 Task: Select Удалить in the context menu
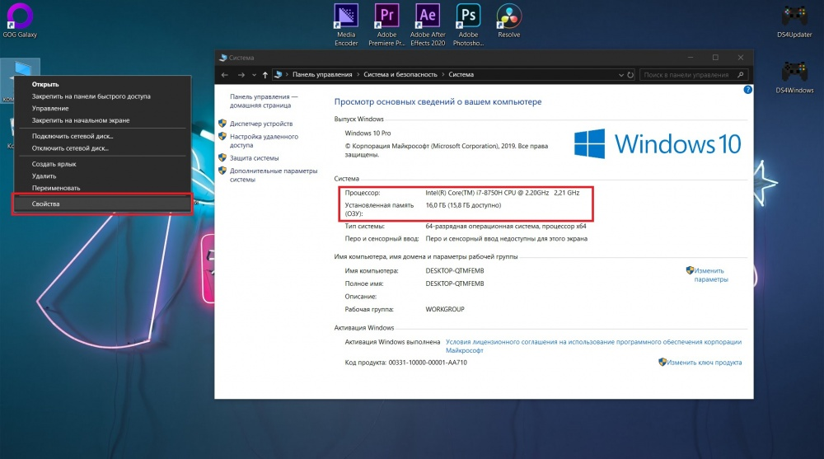[102, 176]
